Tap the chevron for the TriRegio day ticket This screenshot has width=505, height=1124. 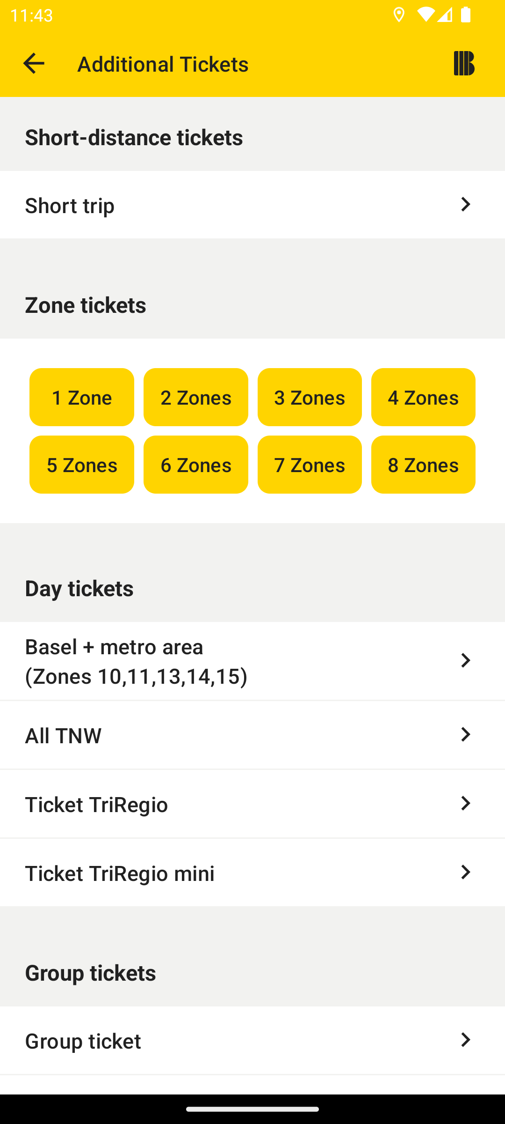click(465, 804)
